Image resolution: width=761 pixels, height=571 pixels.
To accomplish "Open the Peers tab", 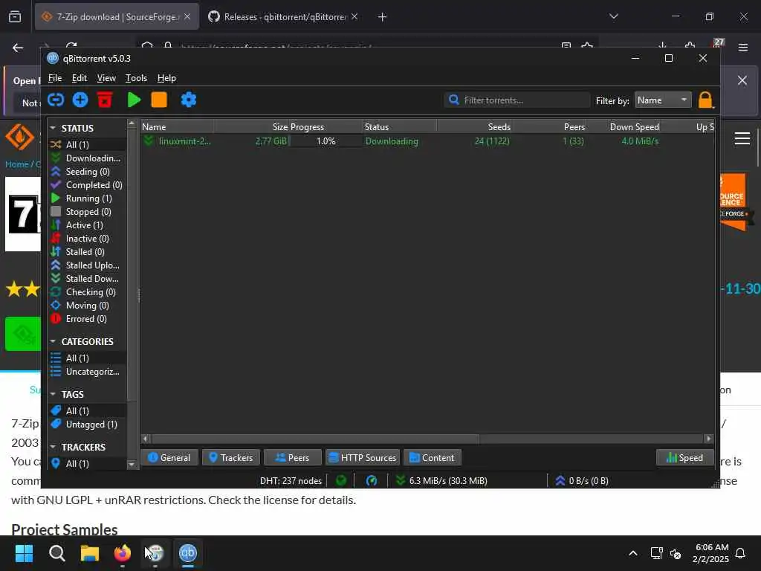I will pos(292,457).
